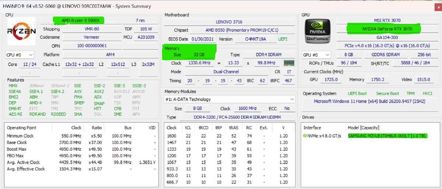Select the PBO Max operating point row

[82, 155]
